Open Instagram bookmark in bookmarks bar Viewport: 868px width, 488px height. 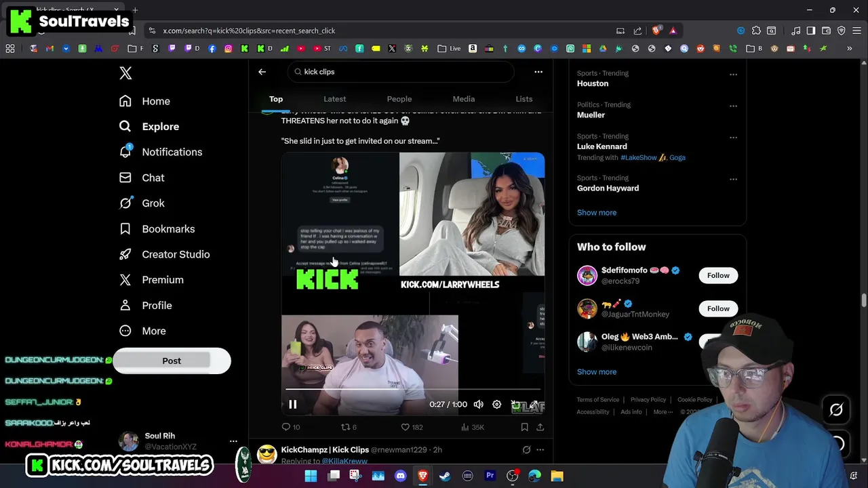[x=228, y=48]
